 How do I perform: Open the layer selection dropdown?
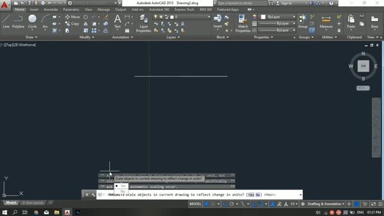(x=209, y=17)
